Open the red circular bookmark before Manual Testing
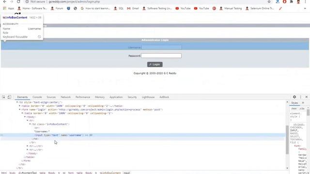310x174 pixels. 214,8
